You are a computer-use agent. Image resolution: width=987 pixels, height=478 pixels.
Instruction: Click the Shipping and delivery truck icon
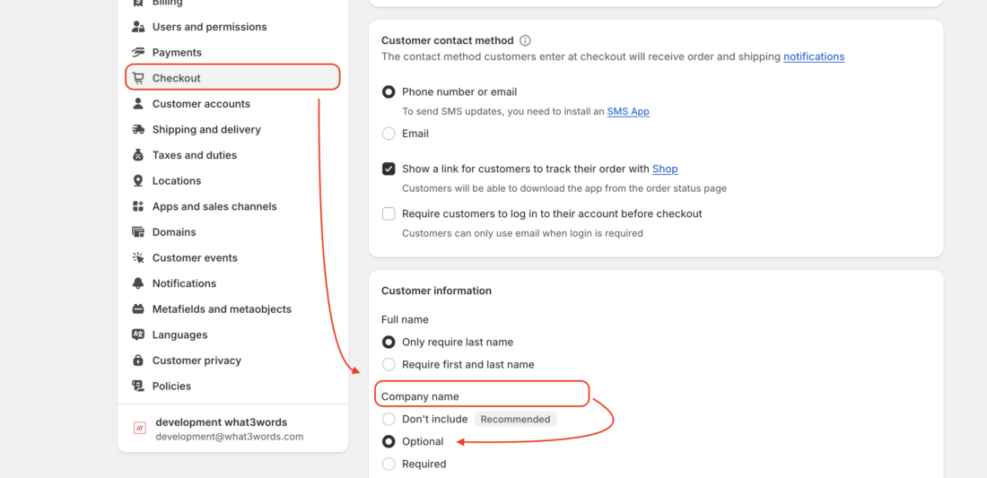tap(138, 129)
